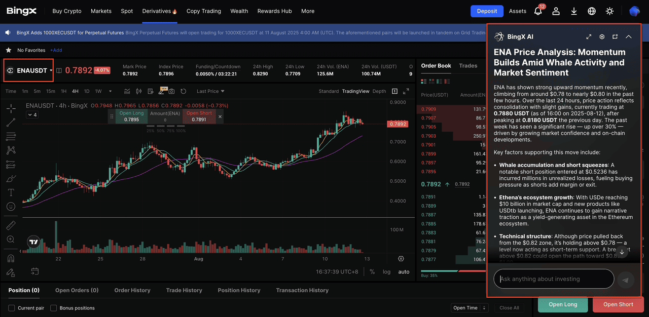The width and height of the screenshot is (649, 317).
Task: Open the ENAUSDT pair dropdown
Action: point(29,70)
